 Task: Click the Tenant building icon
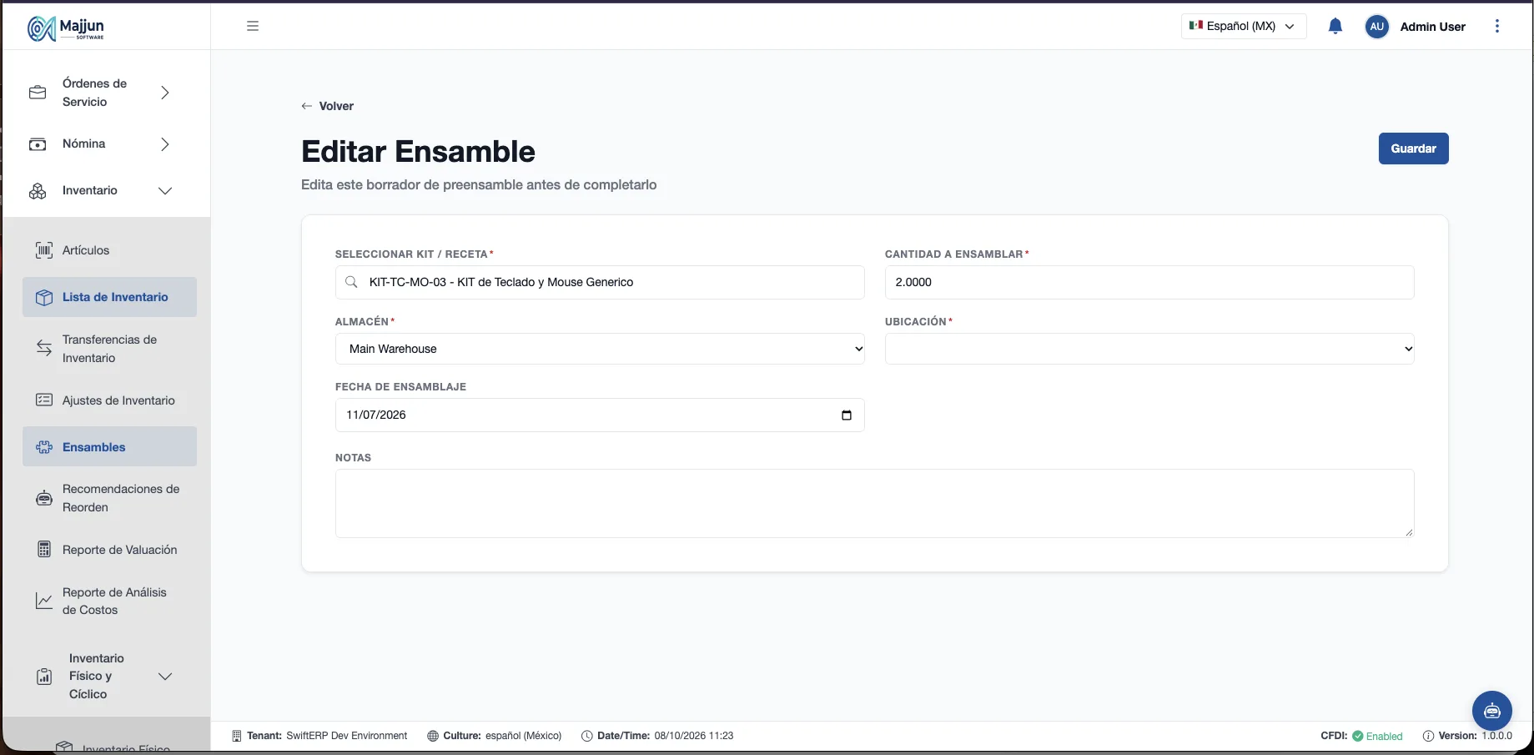click(x=237, y=736)
